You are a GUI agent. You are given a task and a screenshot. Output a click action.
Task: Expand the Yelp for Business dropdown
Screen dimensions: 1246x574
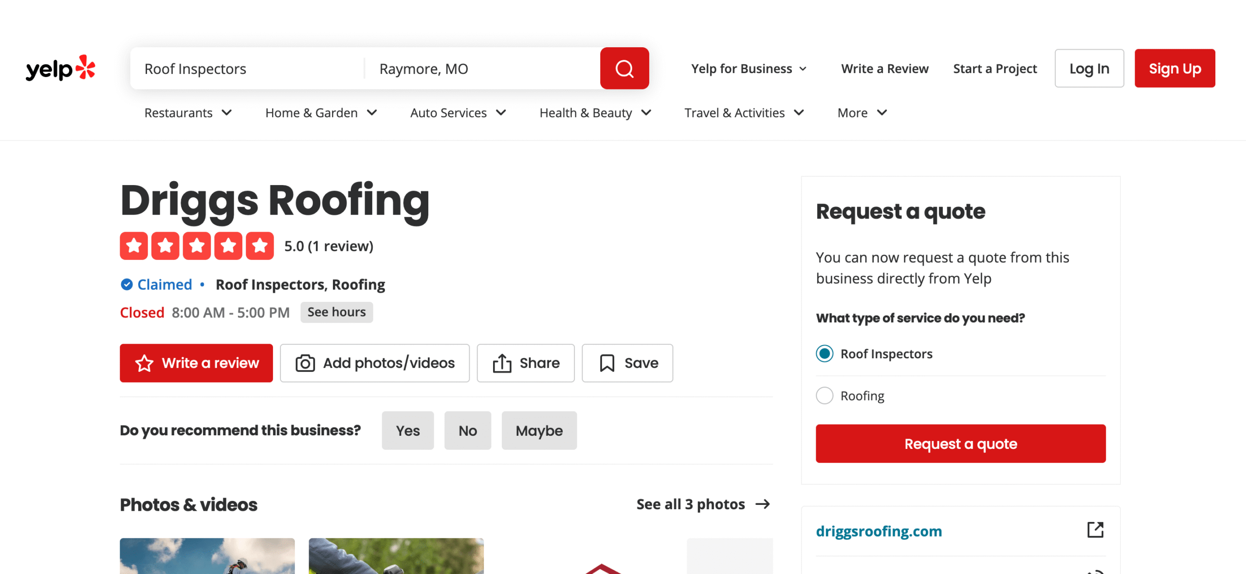(x=749, y=69)
